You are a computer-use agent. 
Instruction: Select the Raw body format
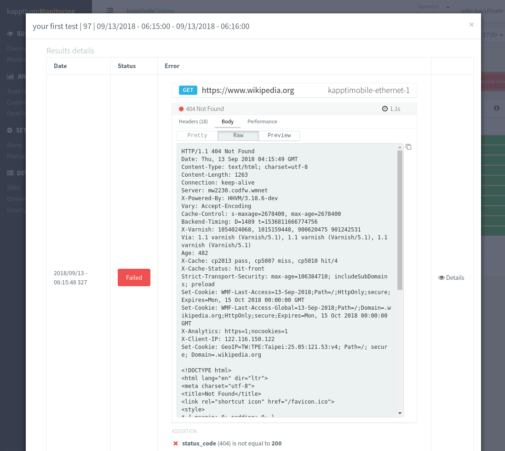[238, 135]
